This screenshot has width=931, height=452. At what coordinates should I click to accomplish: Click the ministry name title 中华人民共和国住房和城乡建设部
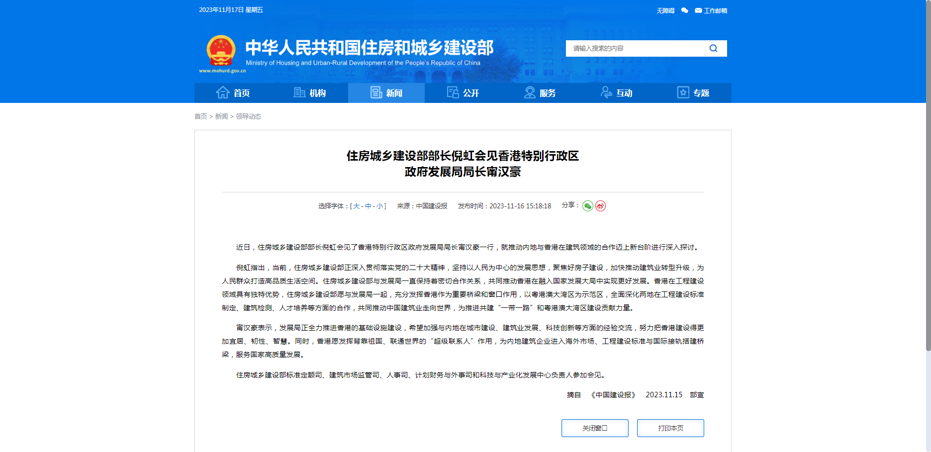[369, 47]
